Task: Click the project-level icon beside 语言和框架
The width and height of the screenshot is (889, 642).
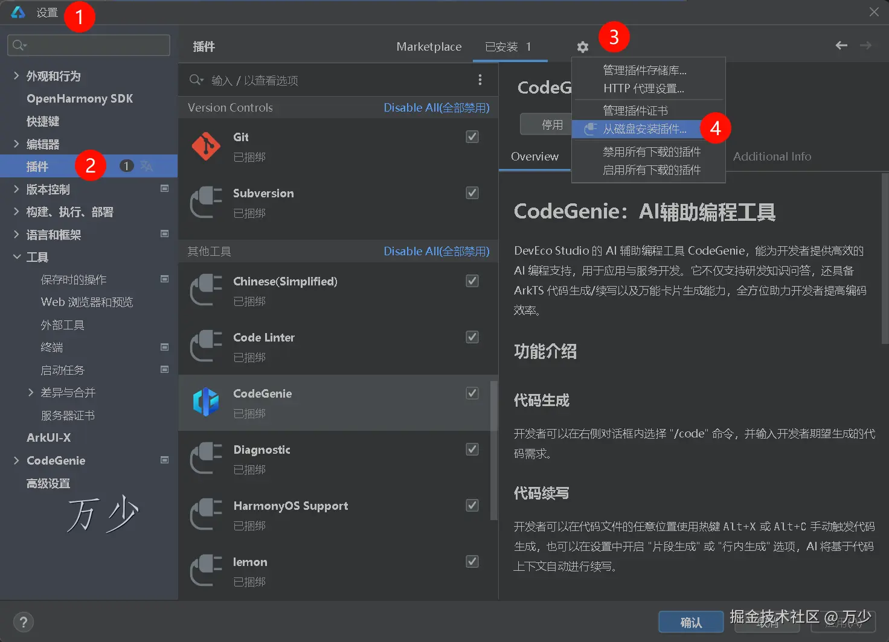Action: 164,234
